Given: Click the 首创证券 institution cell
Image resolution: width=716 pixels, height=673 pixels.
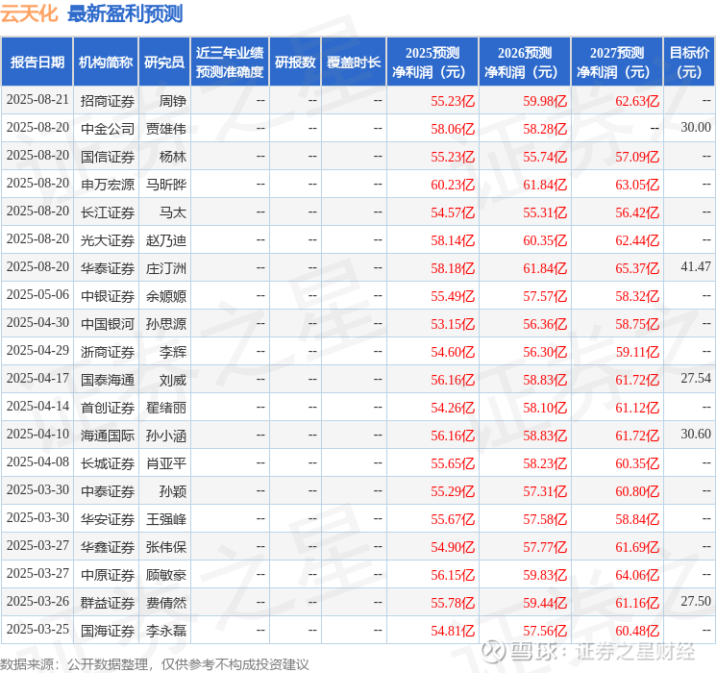Looking at the screenshot, I should 108,407.
